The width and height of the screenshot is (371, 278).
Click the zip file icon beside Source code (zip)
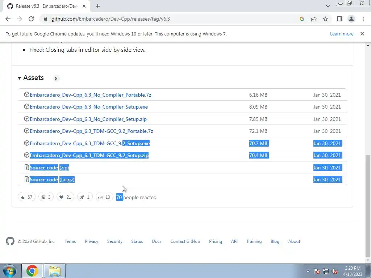pos(27,167)
